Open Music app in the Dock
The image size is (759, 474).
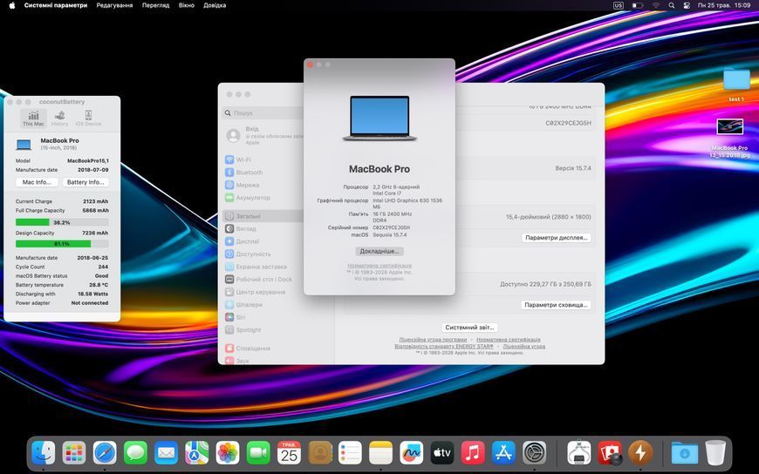coord(473,453)
